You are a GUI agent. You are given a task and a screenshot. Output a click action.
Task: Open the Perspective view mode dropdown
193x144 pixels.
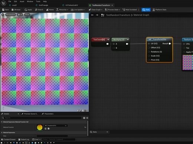pos(10,15)
